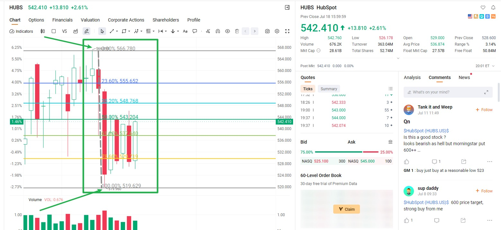Share the Tank it and Weep post
This screenshot has width=501, height=230.
click(x=463, y=162)
